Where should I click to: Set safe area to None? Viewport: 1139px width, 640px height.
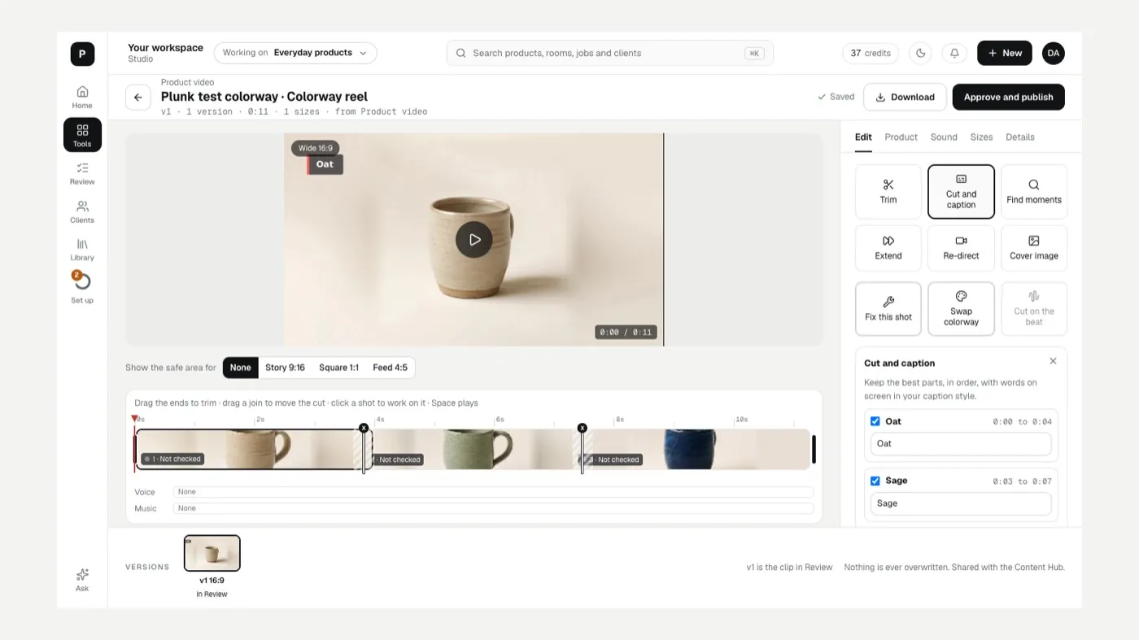coord(241,368)
